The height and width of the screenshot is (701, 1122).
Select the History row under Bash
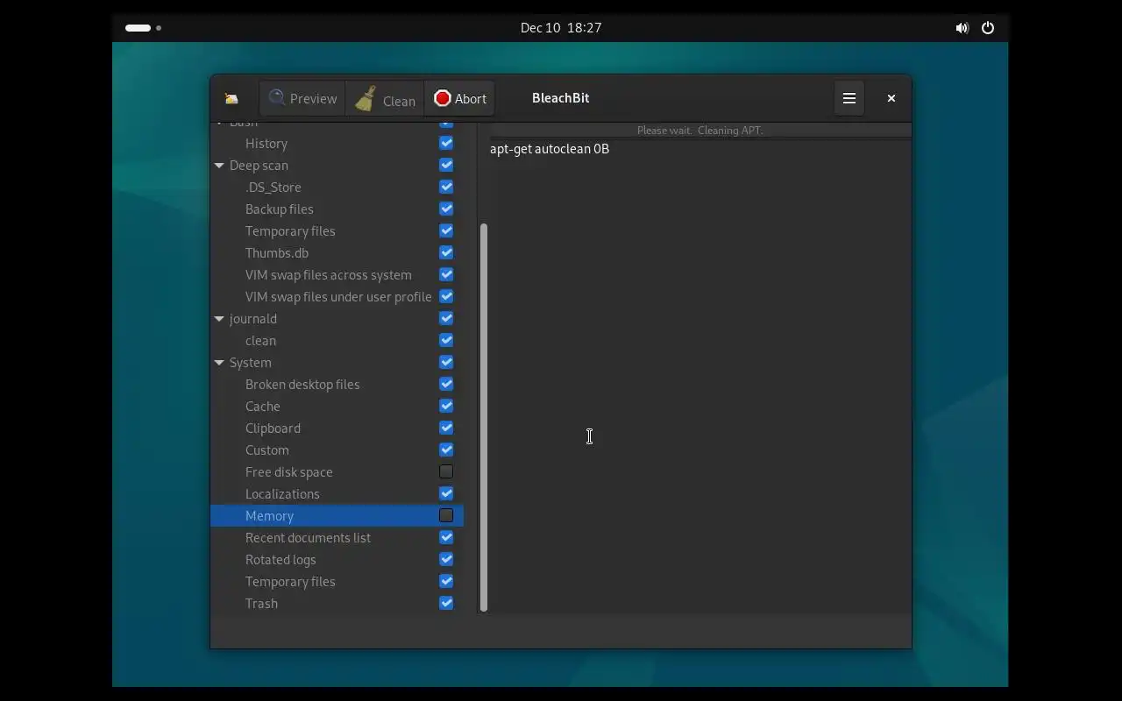[337, 143]
